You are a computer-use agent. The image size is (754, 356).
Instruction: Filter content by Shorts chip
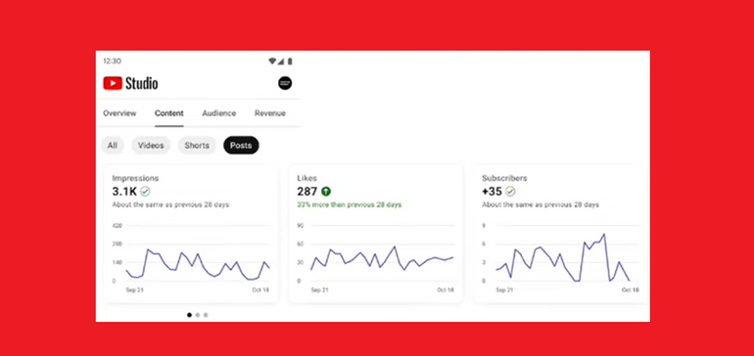coord(197,145)
